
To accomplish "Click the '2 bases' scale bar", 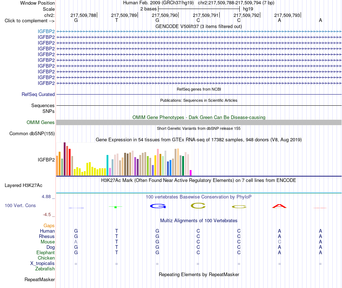I will 199,9.
